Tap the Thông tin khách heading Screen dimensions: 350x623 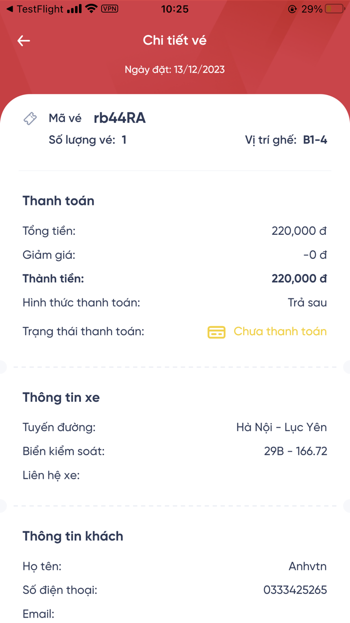(x=72, y=536)
